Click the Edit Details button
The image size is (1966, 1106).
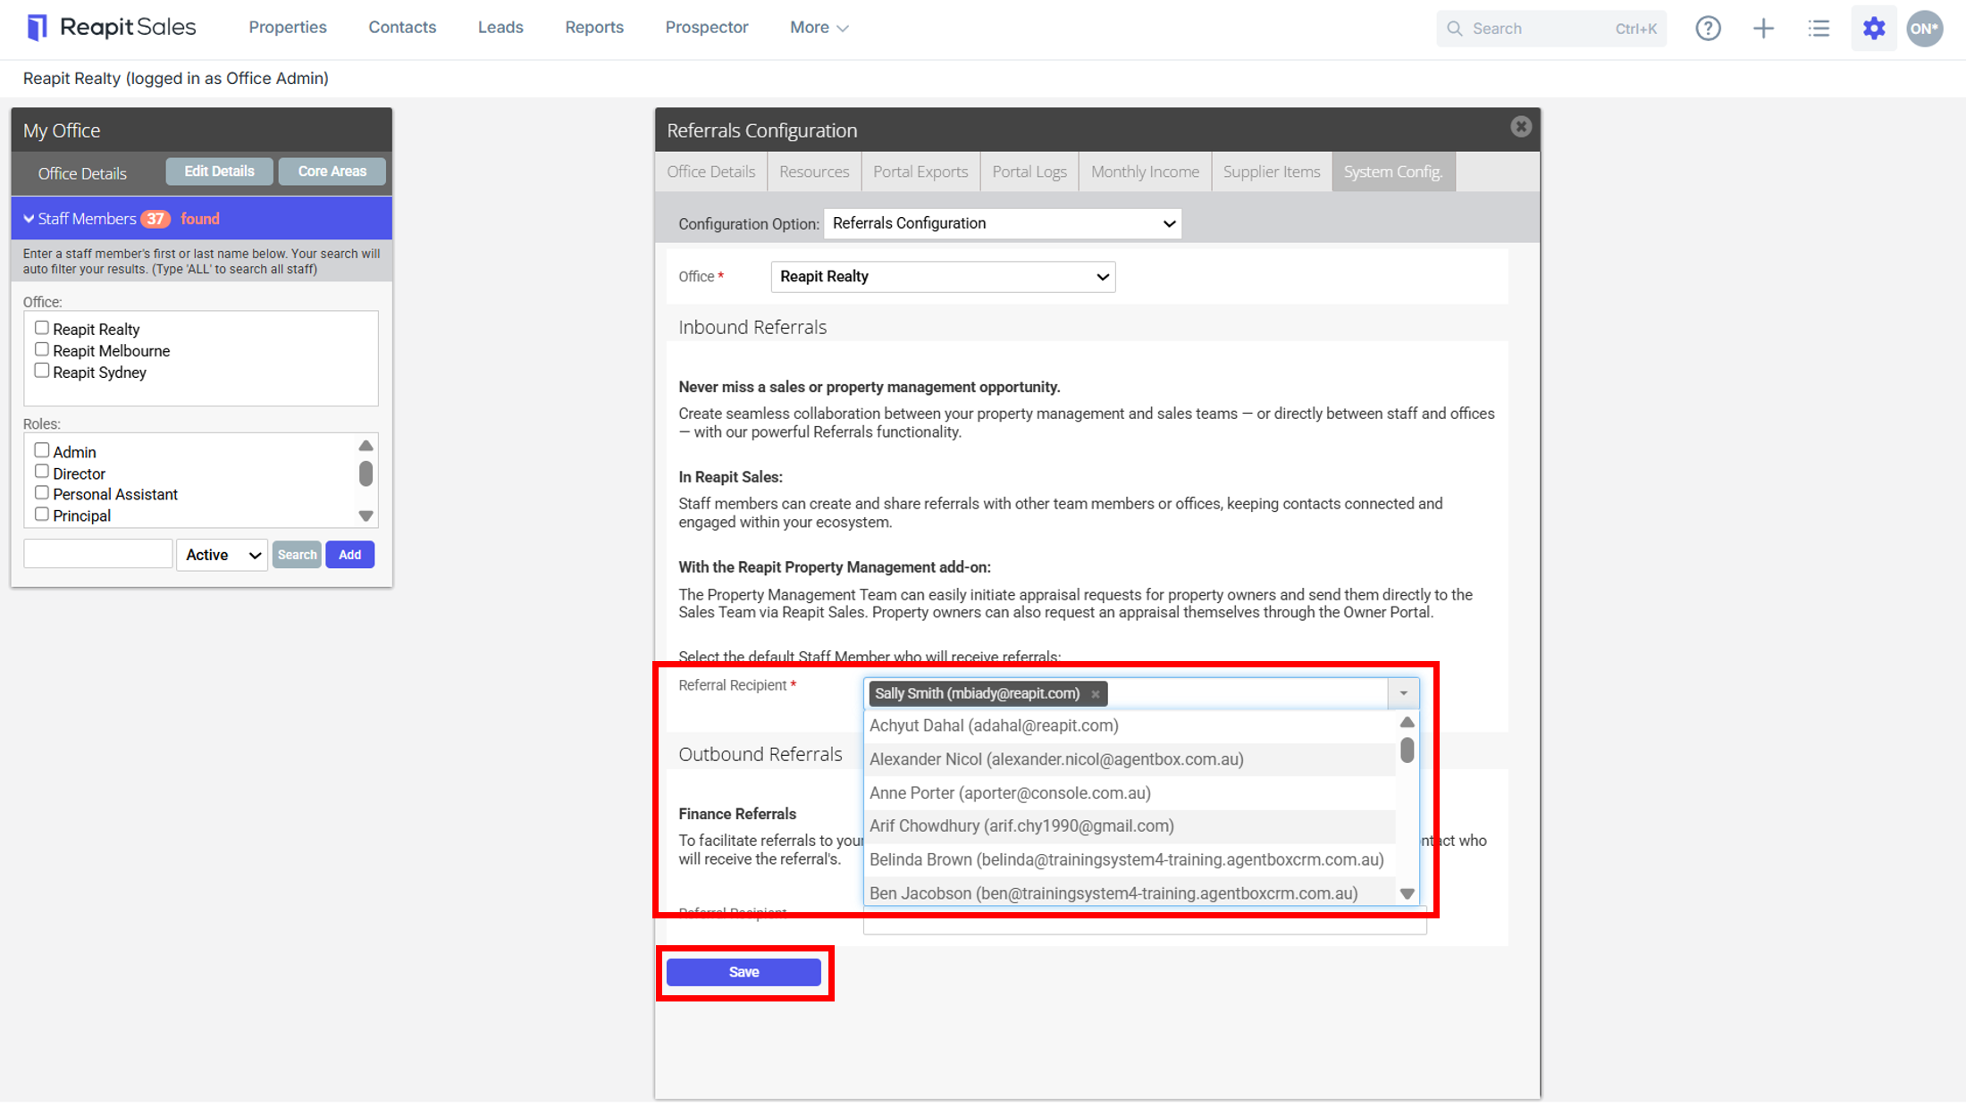pos(219,172)
